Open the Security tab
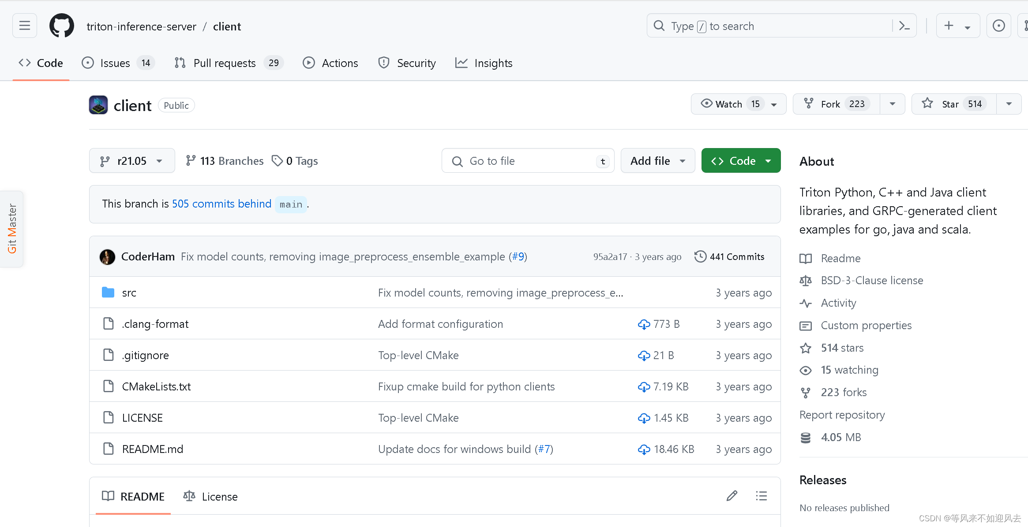Viewport: 1028px width, 527px height. tap(407, 63)
